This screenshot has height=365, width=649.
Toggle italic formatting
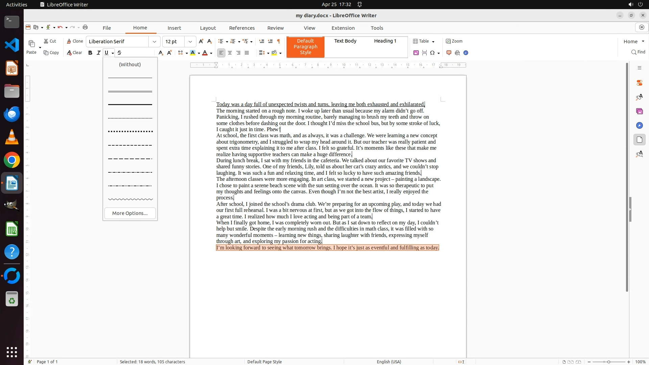pos(98,53)
